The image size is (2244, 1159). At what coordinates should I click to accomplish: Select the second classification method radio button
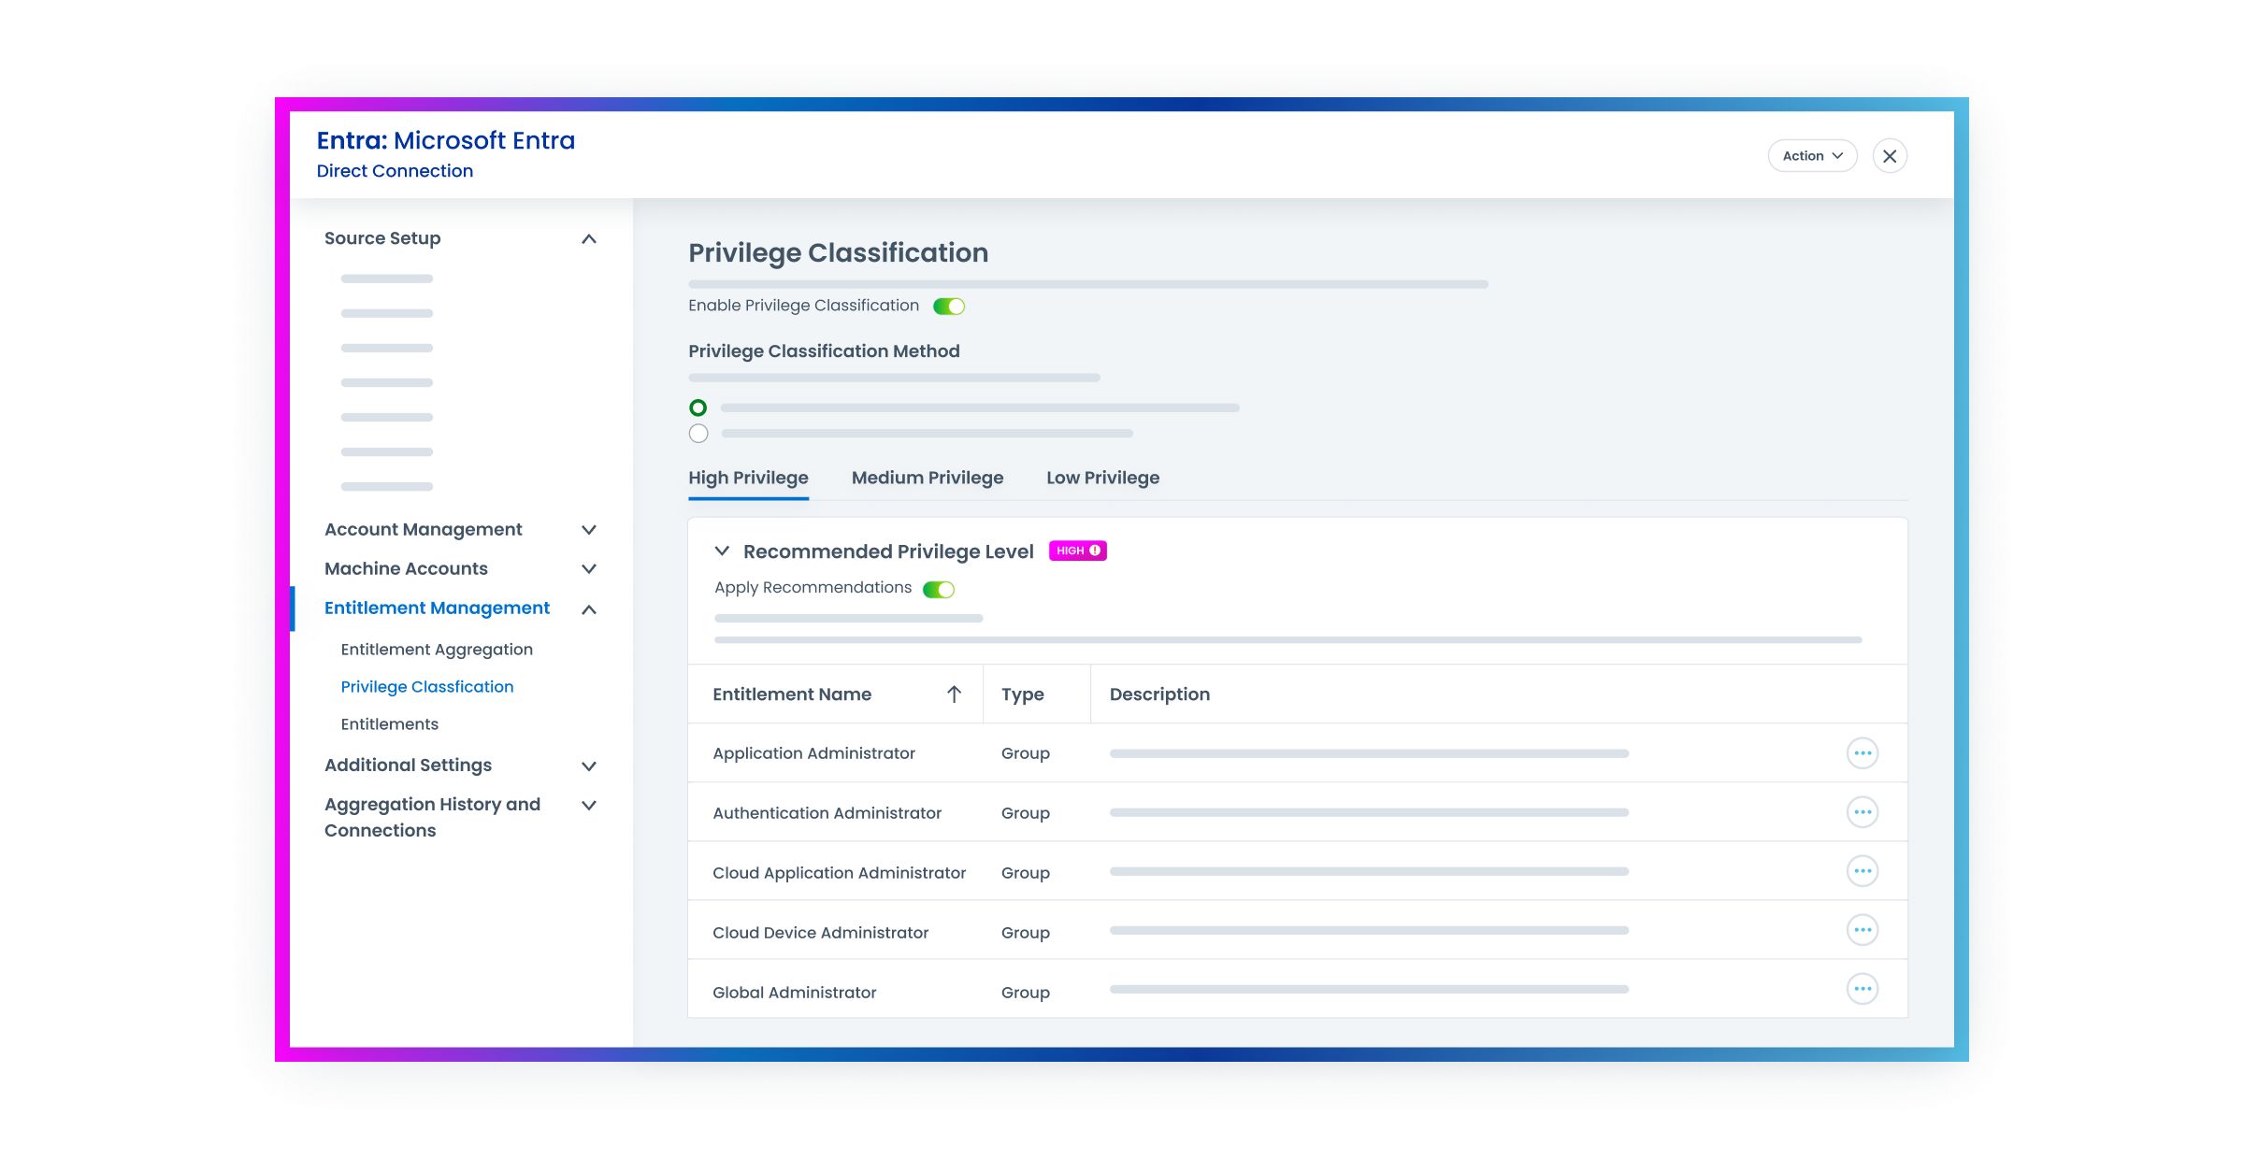698,434
